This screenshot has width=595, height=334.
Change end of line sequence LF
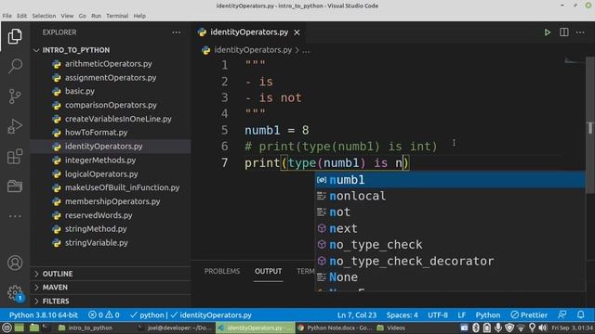[x=461, y=315]
